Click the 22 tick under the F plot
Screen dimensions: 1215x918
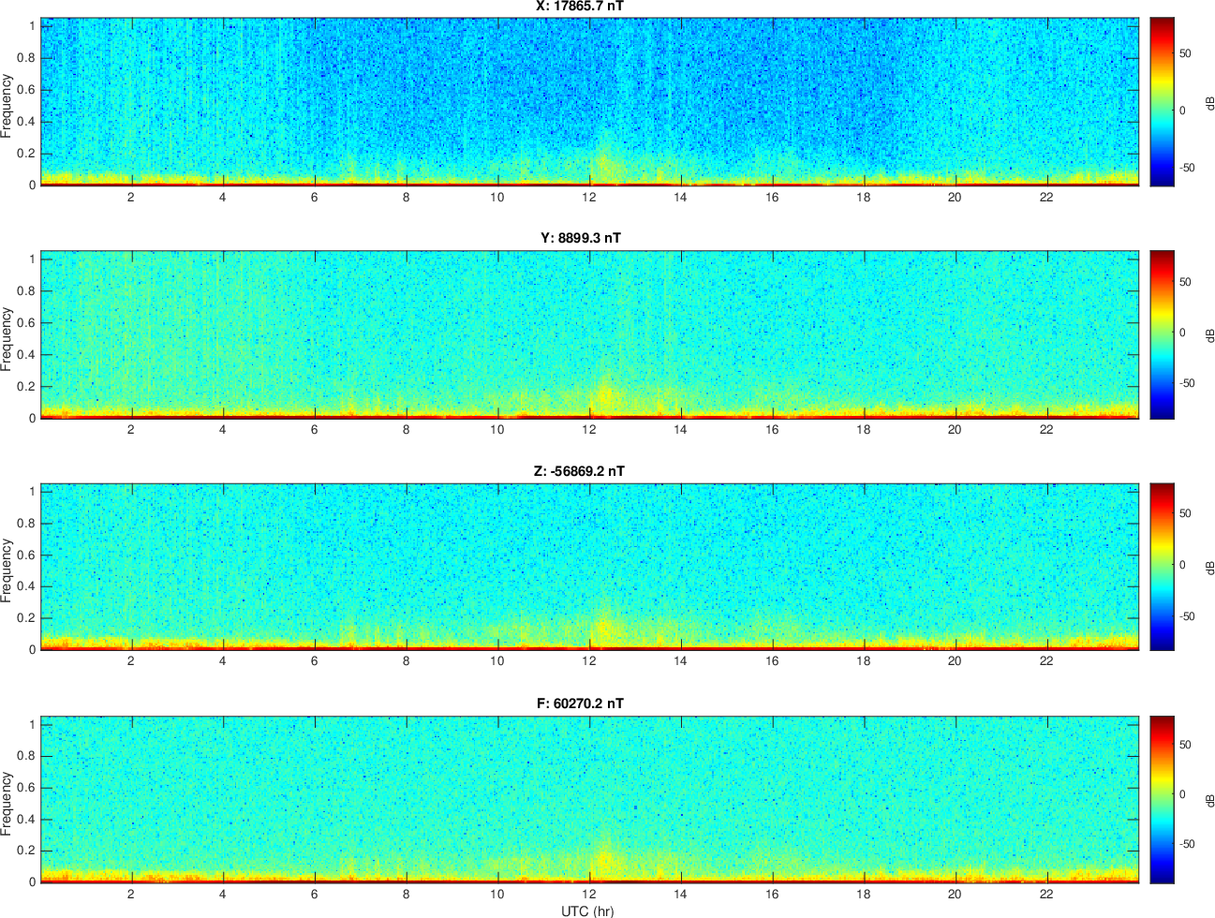coord(1046,895)
